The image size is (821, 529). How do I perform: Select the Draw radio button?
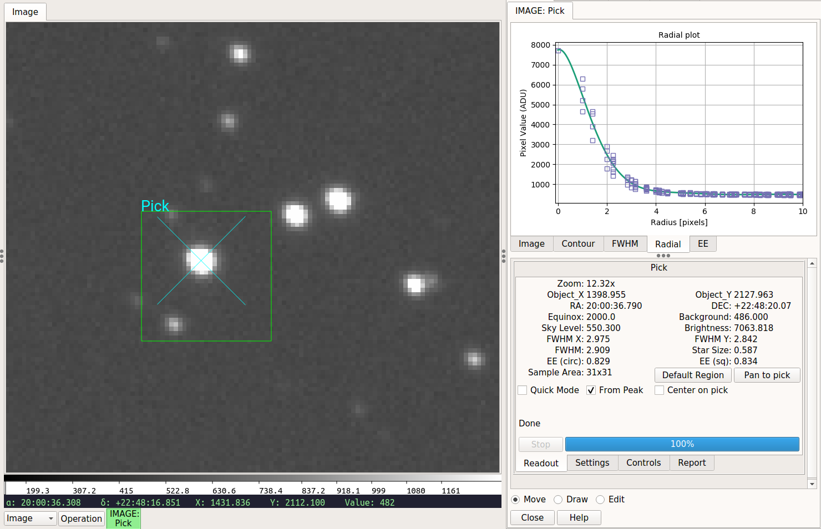point(559,500)
